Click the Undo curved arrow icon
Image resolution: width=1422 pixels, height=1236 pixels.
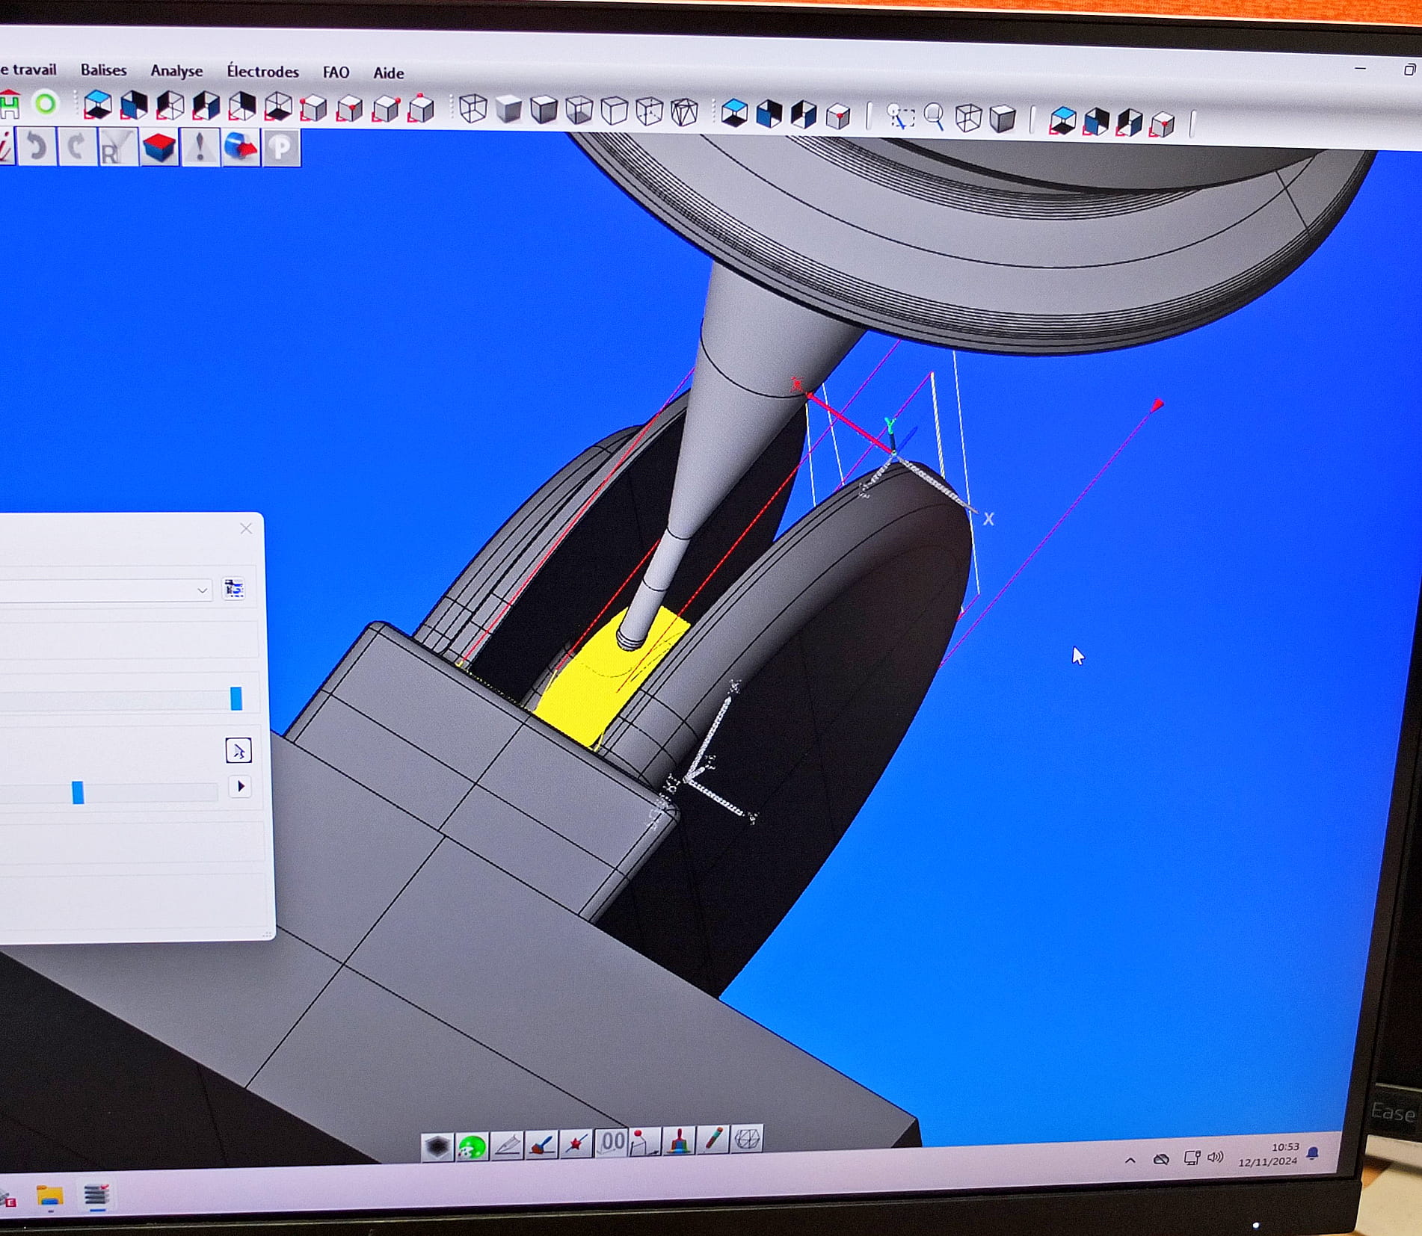(37, 146)
